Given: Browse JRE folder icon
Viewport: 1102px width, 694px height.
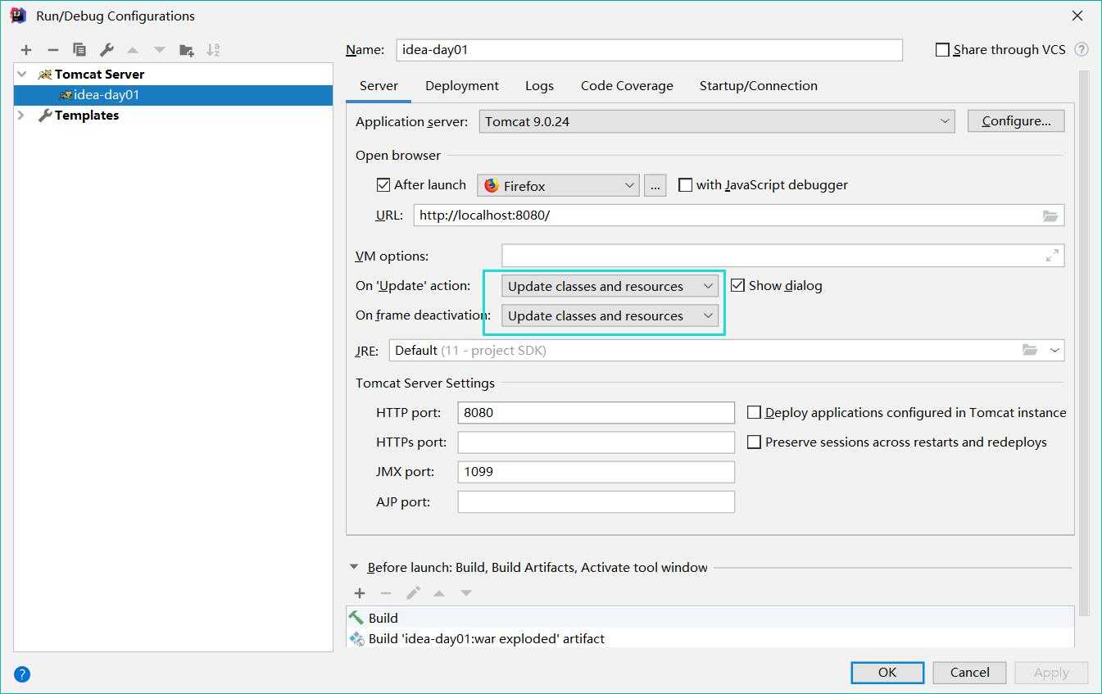Looking at the screenshot, I should tap(1030, 350).
